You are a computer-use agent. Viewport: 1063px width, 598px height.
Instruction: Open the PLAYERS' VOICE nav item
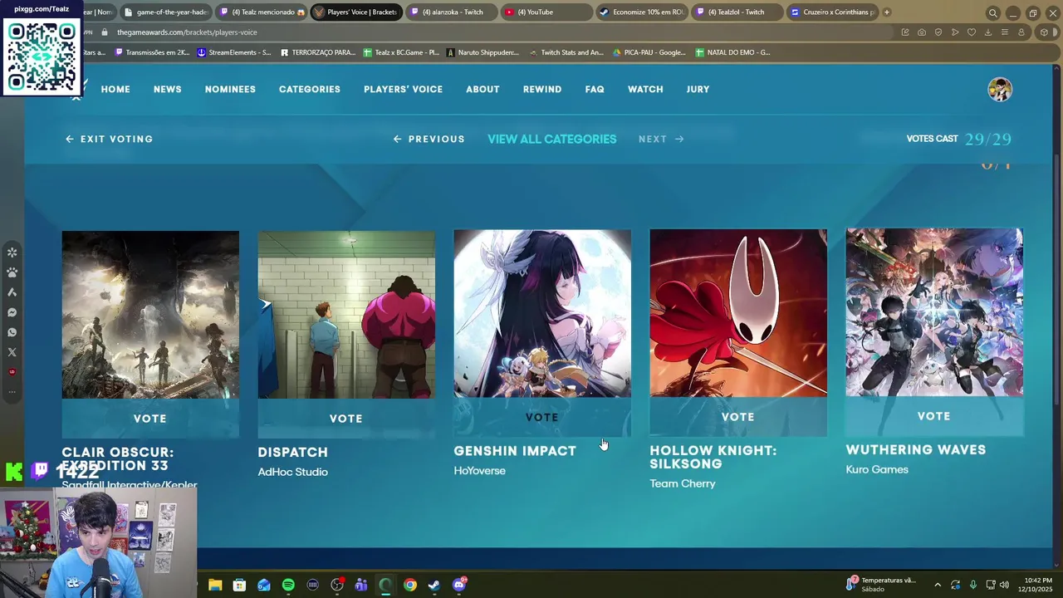coord(403,89)
